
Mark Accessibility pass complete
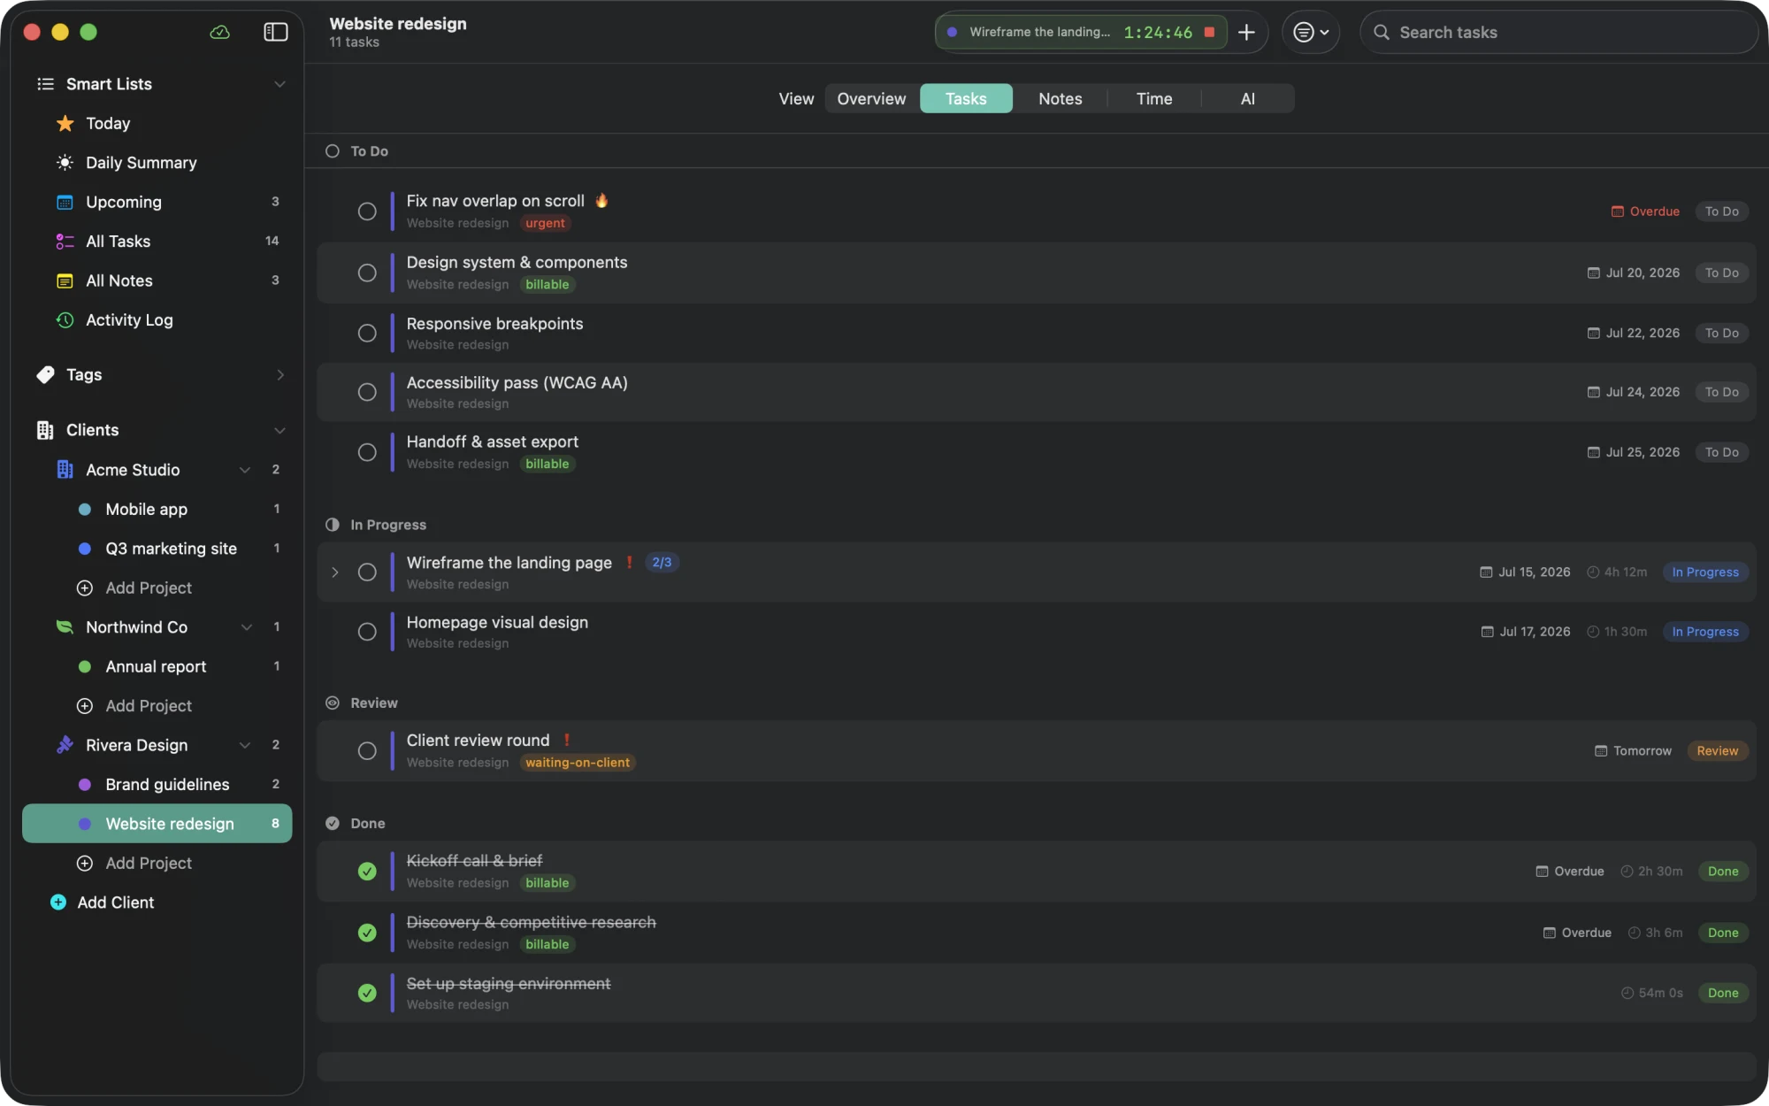(367, 392)
